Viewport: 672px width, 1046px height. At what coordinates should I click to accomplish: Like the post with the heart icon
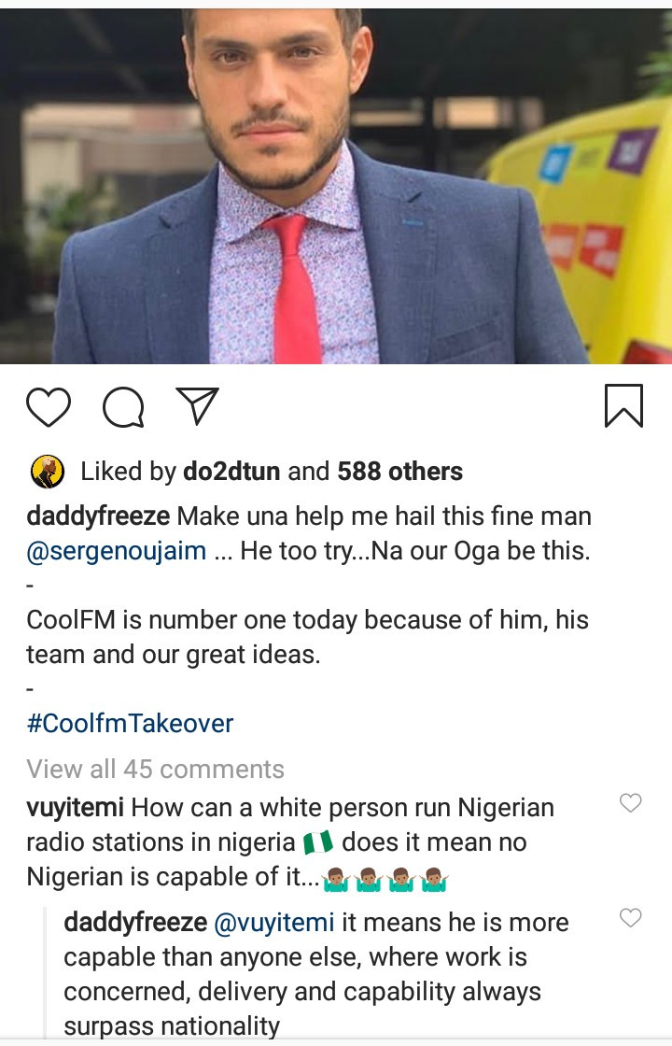49,408
